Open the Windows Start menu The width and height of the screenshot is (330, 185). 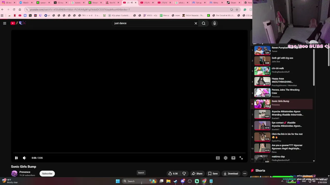coord(118,181)
